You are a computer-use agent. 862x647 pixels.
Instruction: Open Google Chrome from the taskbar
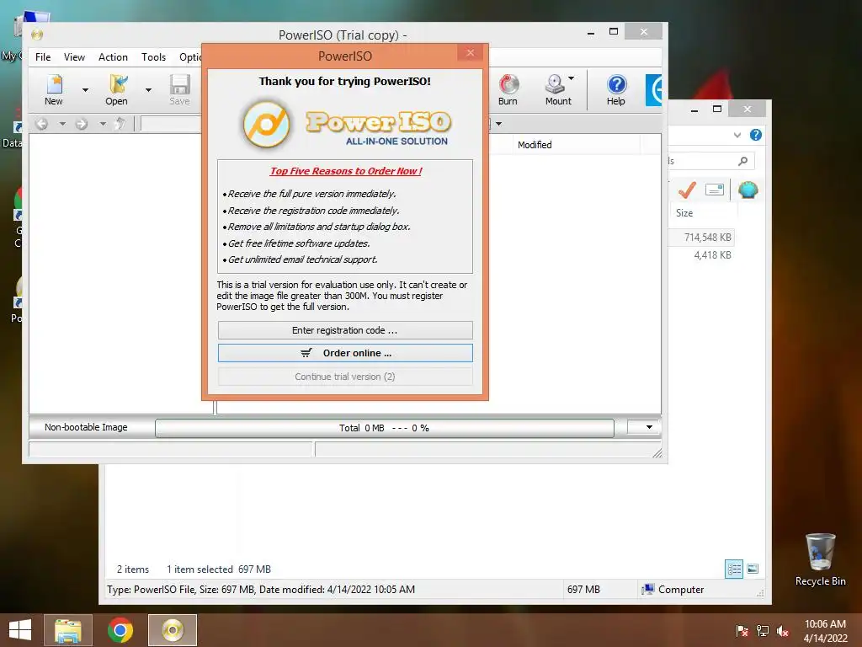[120, 630]
